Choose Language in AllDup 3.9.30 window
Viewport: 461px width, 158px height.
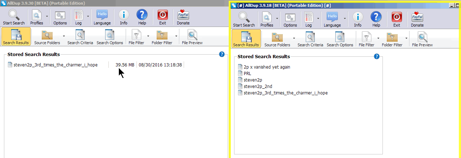[102, 17]
